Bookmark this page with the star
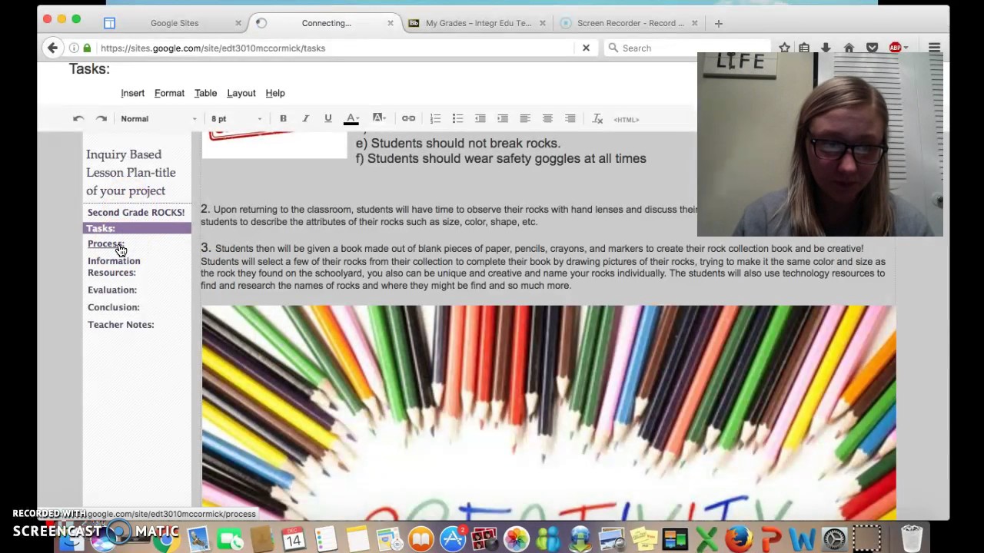The height and width of the screenshot is (553, 984). (784, 48)
